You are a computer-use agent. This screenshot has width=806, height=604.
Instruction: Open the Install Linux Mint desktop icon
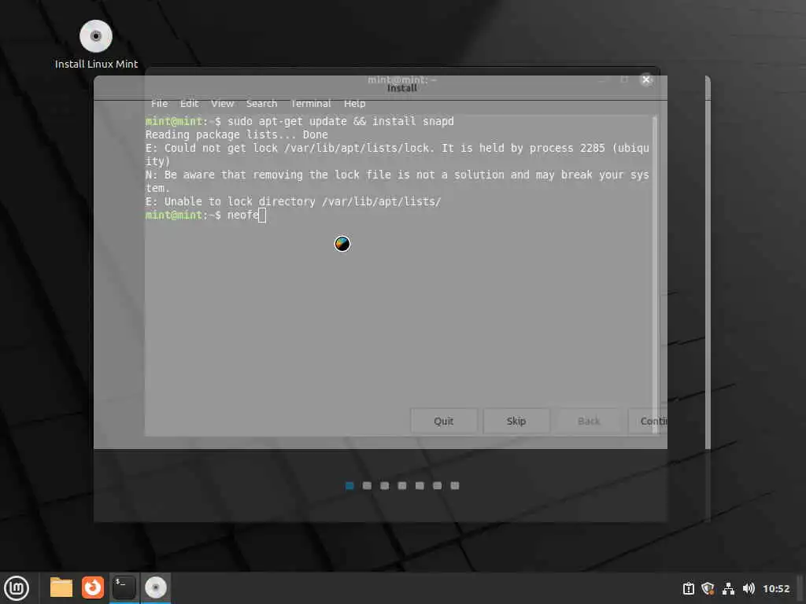(x=96, y=45)
